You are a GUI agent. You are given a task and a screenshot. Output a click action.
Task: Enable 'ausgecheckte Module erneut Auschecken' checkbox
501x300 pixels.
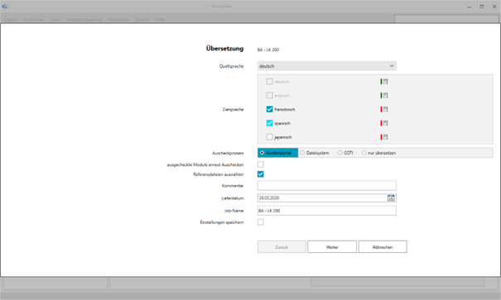pos(261,164)
